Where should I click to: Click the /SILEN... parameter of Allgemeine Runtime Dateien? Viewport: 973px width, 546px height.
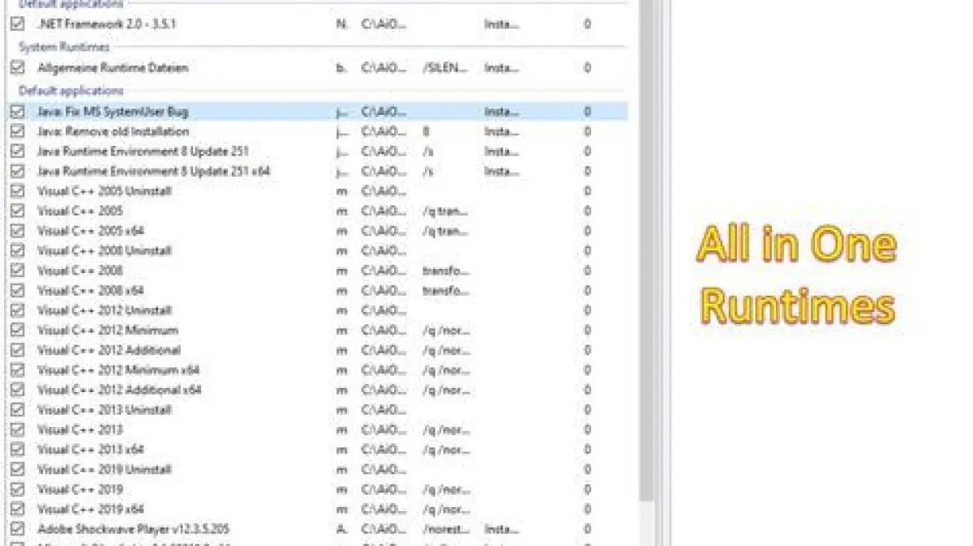(442, 68)
